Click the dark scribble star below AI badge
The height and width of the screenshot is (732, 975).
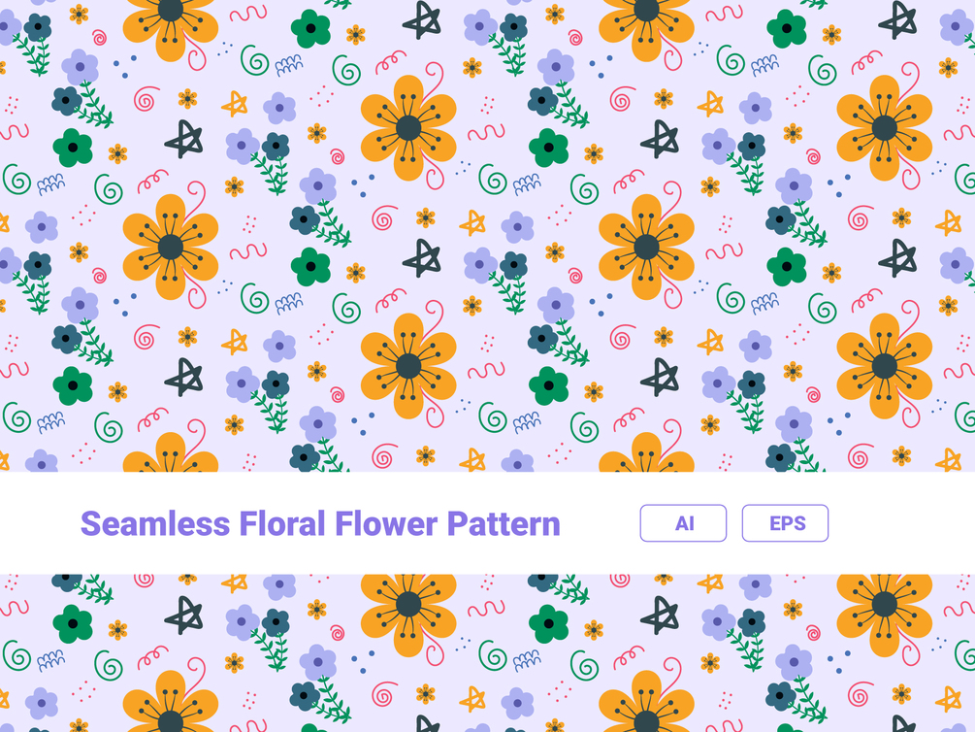click(660, 615)
